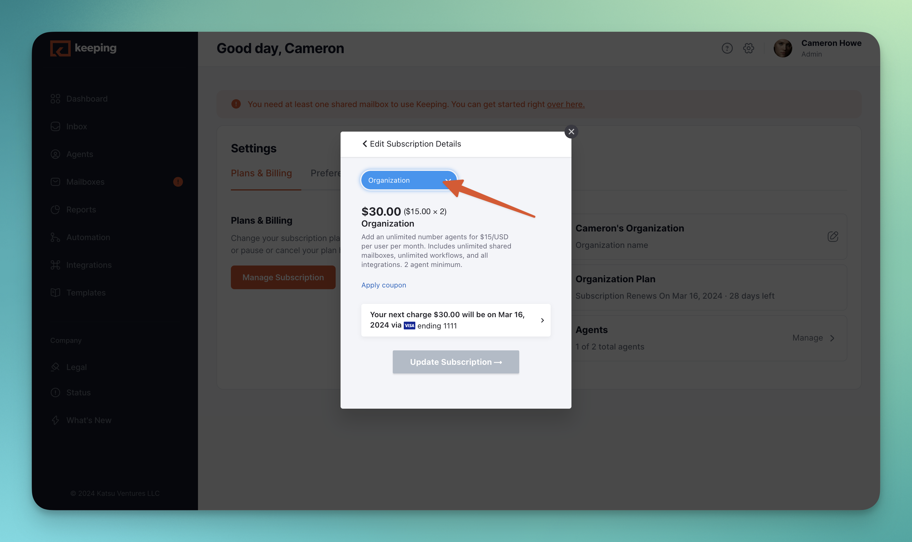
Task: Click the Apply coupon link
Action: tap(384, 285)
